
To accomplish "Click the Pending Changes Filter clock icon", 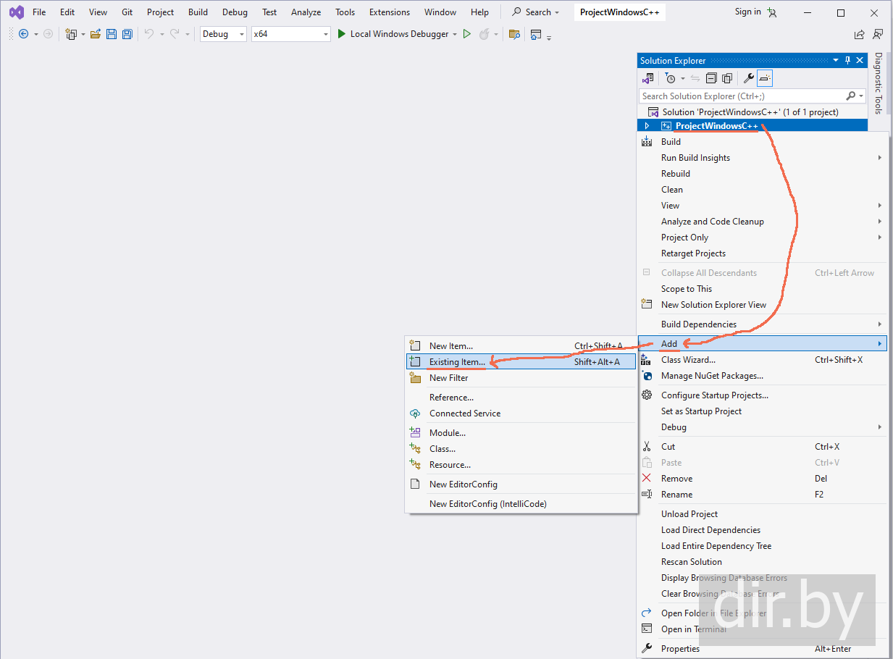I will point(671,78).
